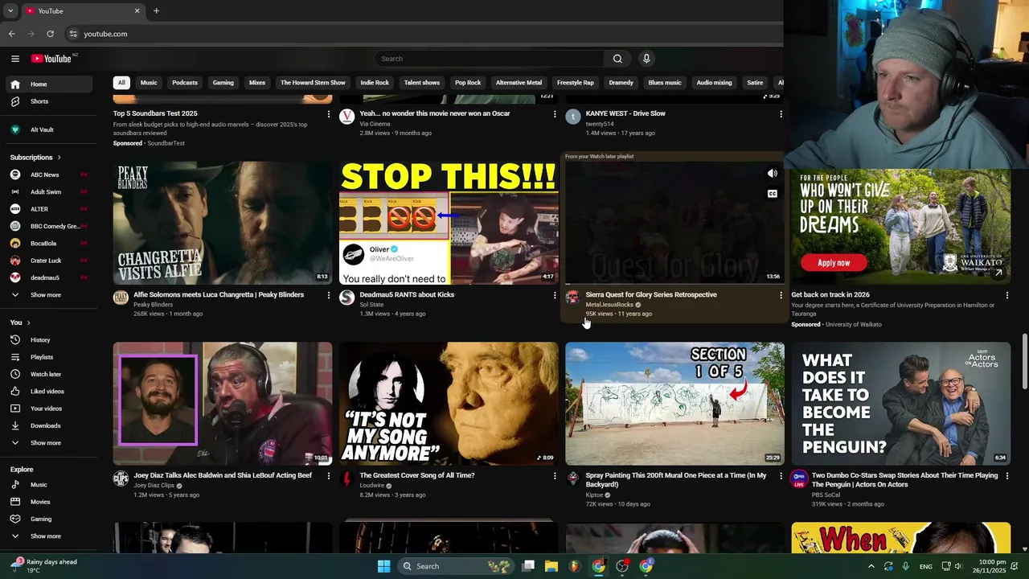Viewport: 1029px width, 579px height.
Task: Open options for Waikato sponsored ad
Action: (x=1006, y=295)
